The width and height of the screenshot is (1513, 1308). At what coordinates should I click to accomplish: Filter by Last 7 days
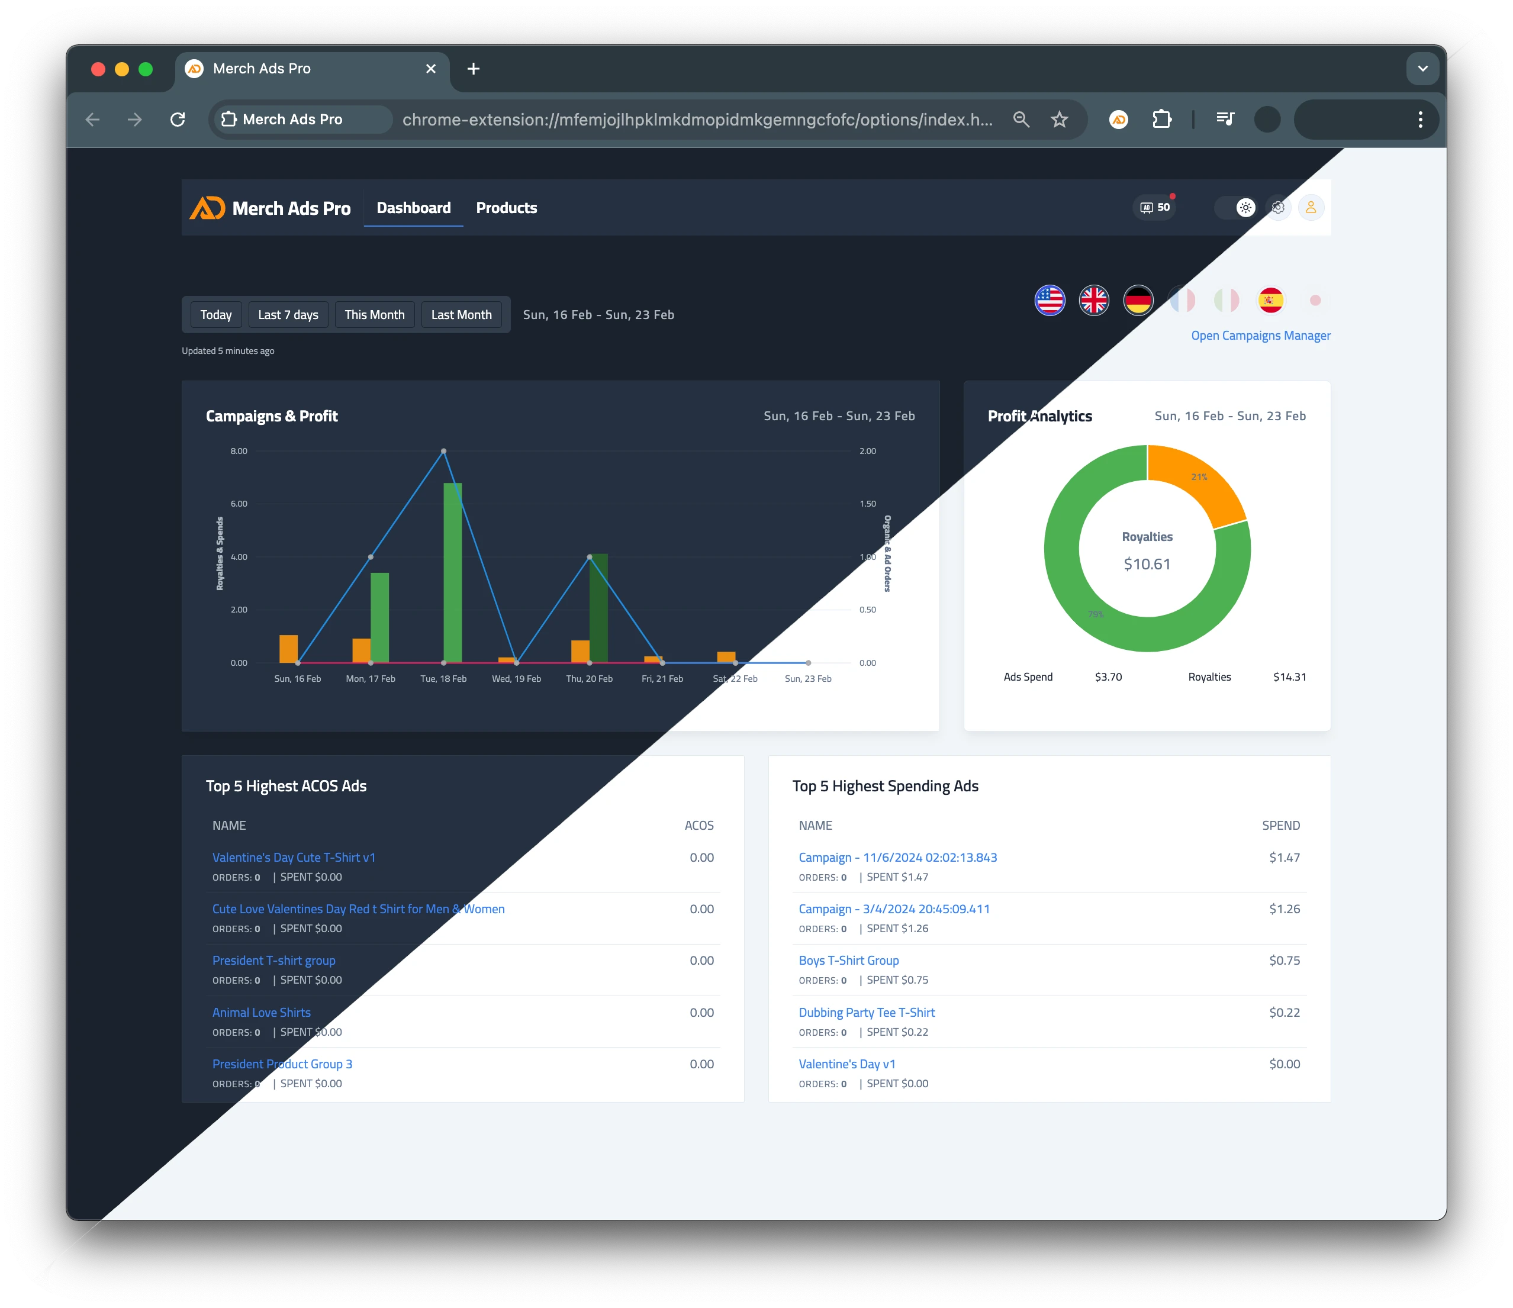pos(288,315)
